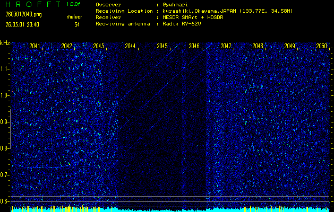
Task: Click the 0.7 kHz axis label
Action: (x=5, y=175)
